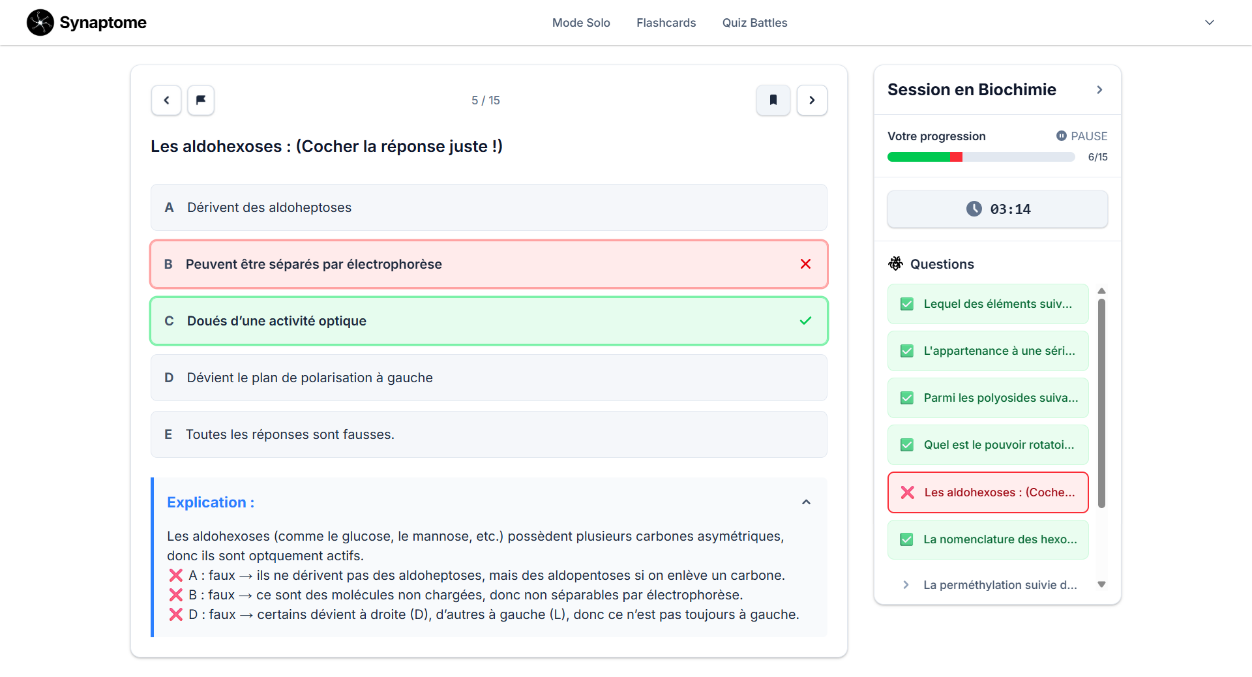Click the Questions bug icon
Viewport: 1252px width, 677px height.
click(x=895, y=263)
